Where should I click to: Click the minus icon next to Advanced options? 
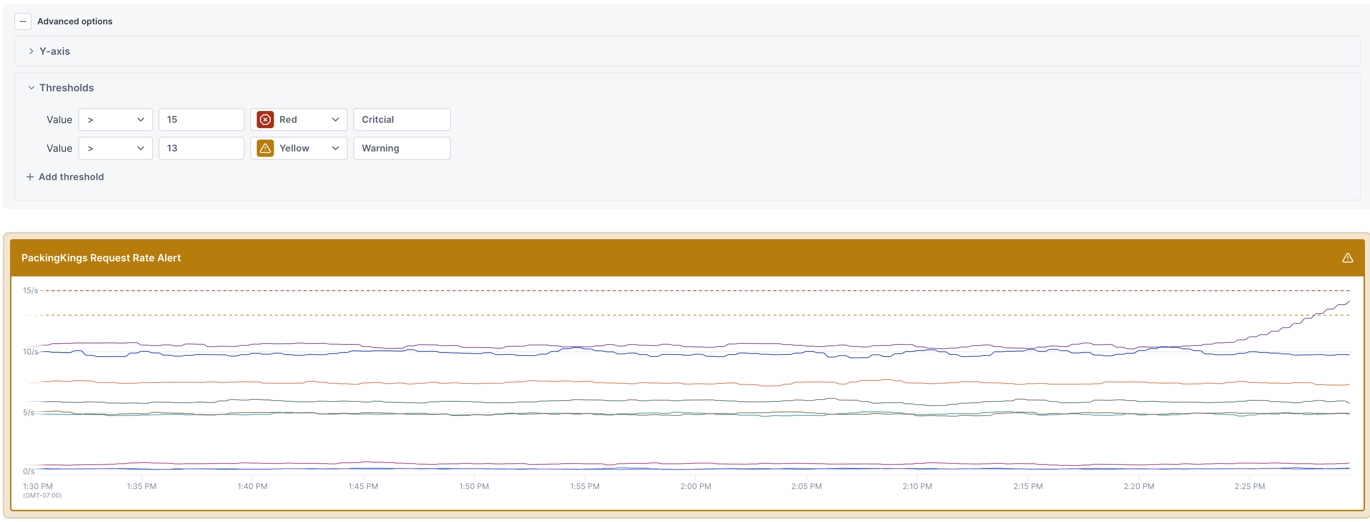(23, 21)
